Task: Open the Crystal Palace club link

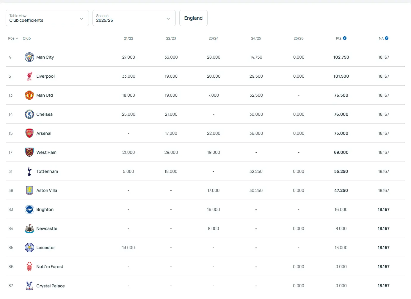Action: (x=51, y=286)
